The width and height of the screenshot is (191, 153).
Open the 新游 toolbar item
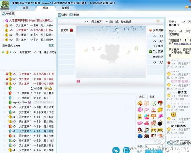coord(74,14)
